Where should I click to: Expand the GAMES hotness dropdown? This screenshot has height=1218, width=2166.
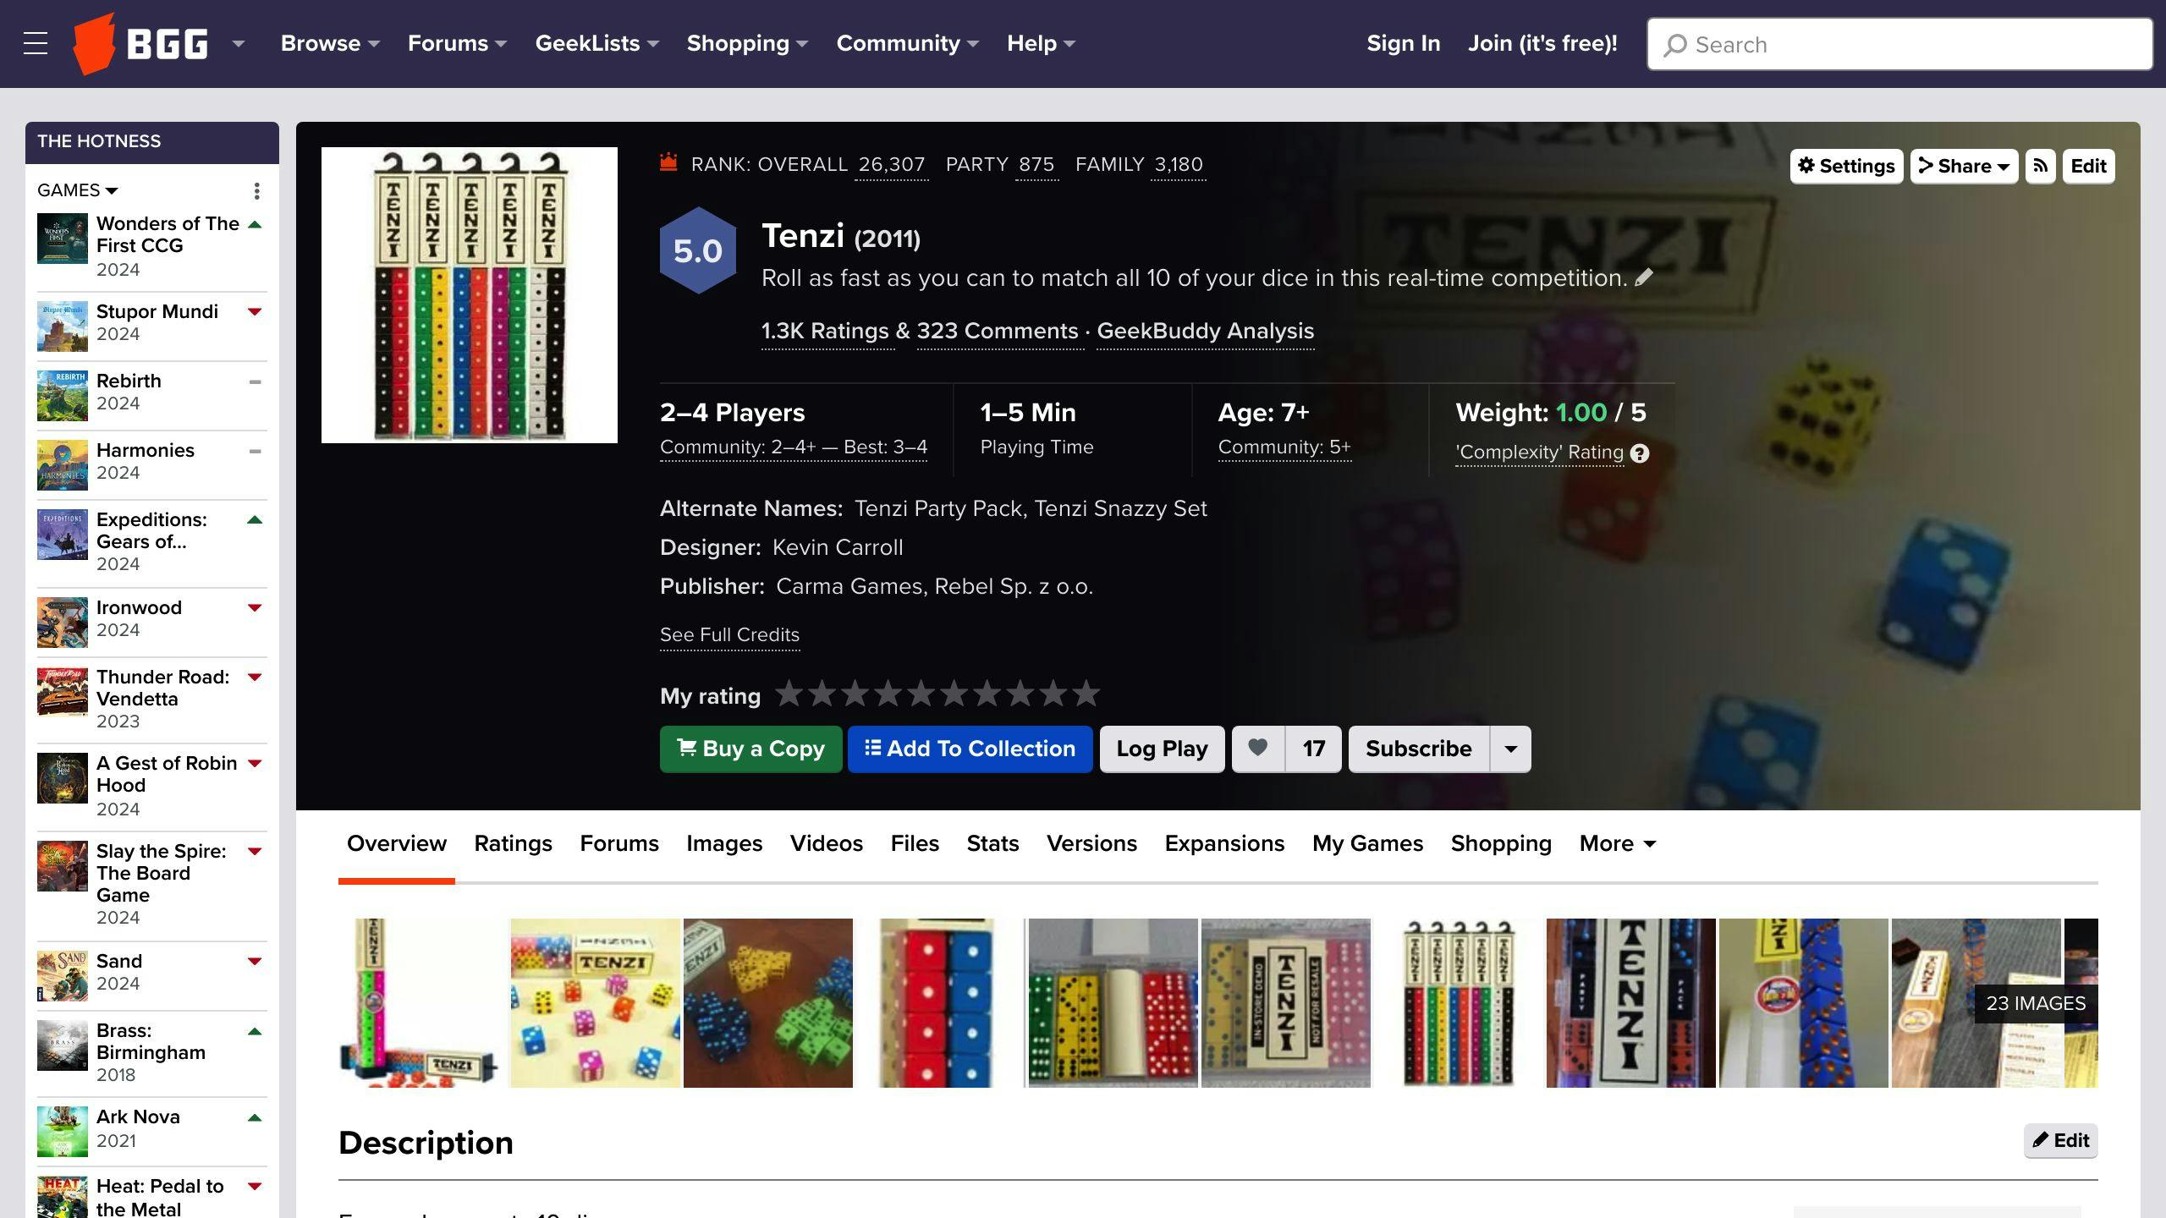(78, 190)
